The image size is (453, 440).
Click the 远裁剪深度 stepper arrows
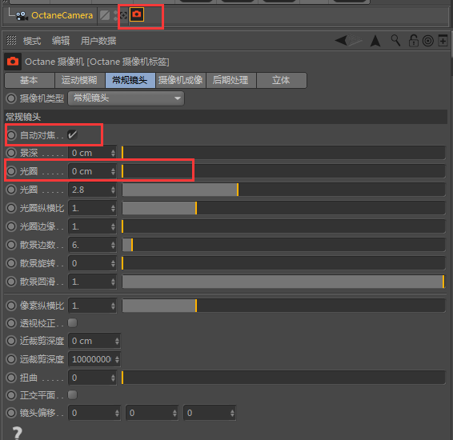pyautogui.click(x=117, y=359)
